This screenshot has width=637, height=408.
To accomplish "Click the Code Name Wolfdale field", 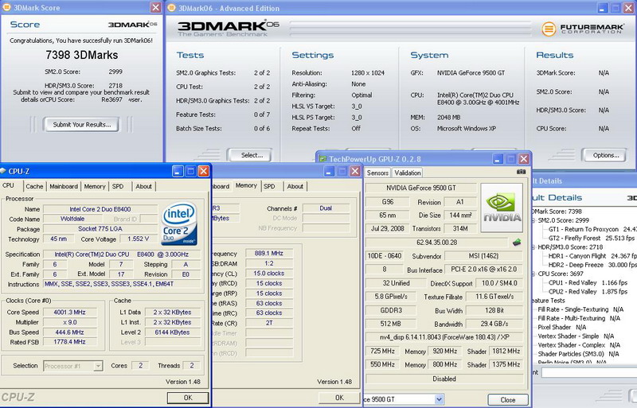I will 72,219.
